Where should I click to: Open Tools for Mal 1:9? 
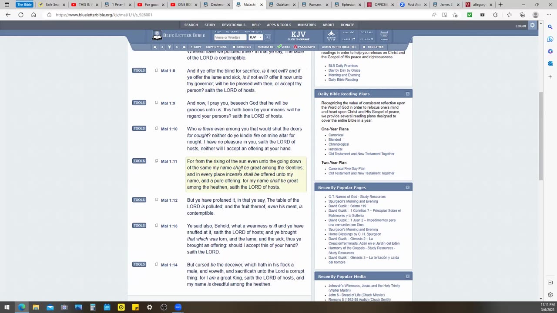(x=139, y=103)
